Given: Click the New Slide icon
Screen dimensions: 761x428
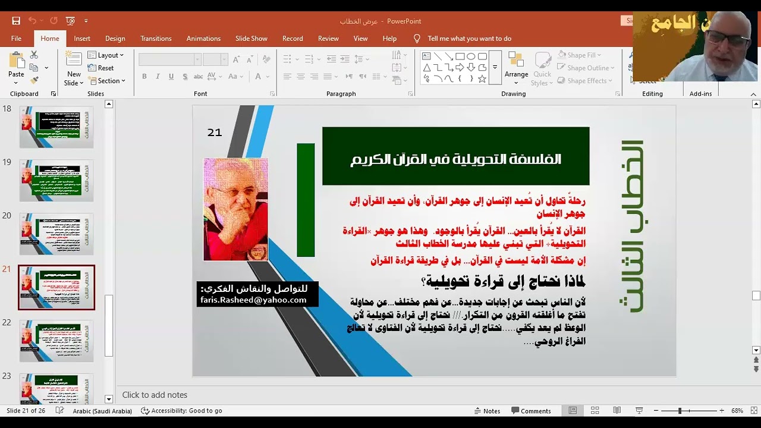Looking at the screenshot, I should click(74, 60).
